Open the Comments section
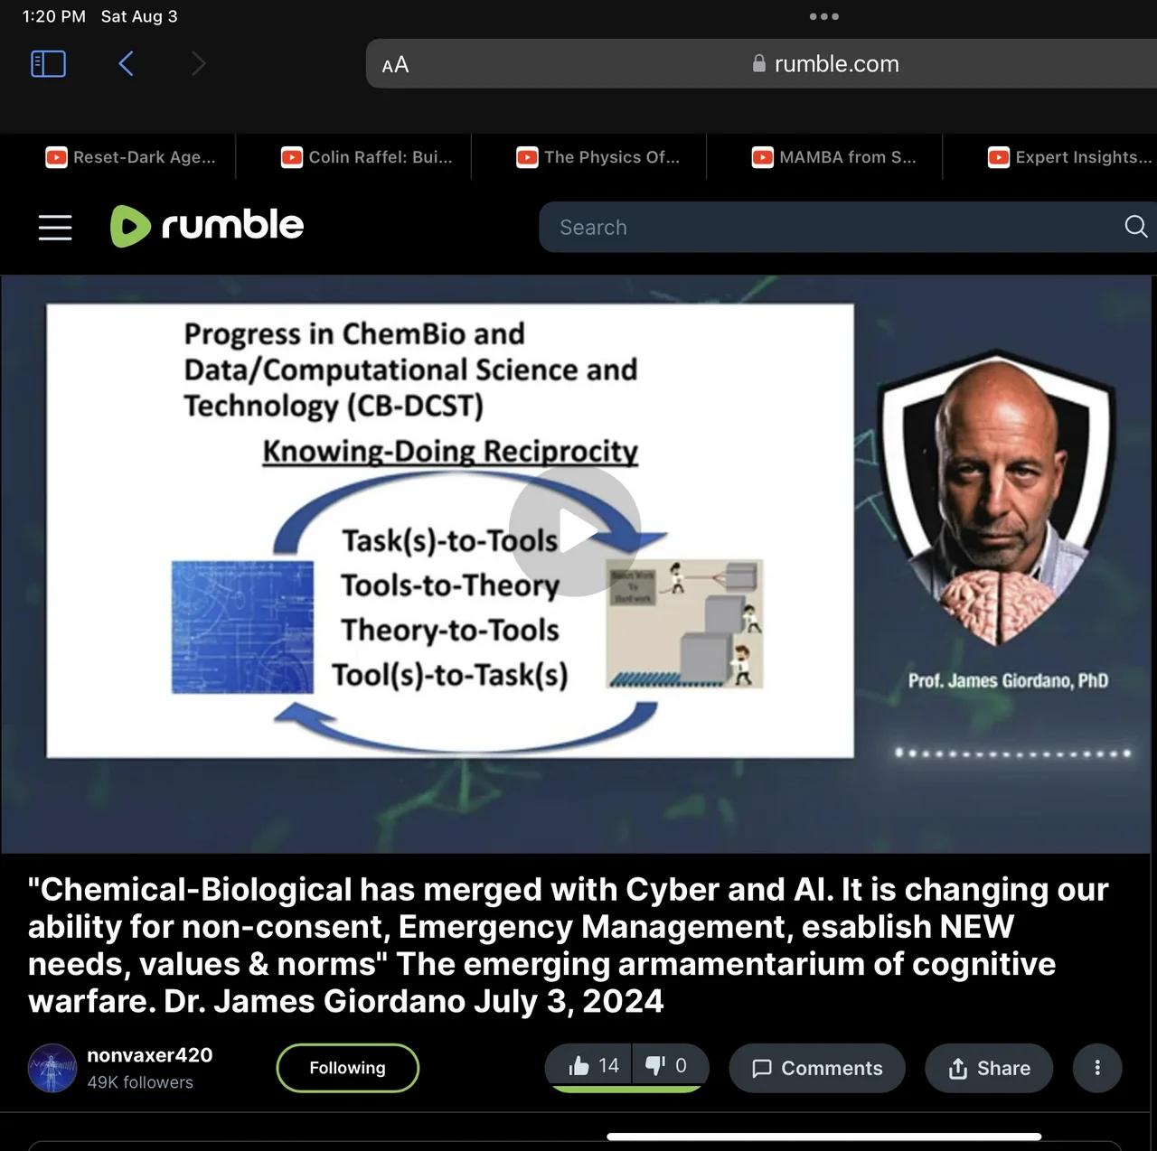 coord(817,1068)
